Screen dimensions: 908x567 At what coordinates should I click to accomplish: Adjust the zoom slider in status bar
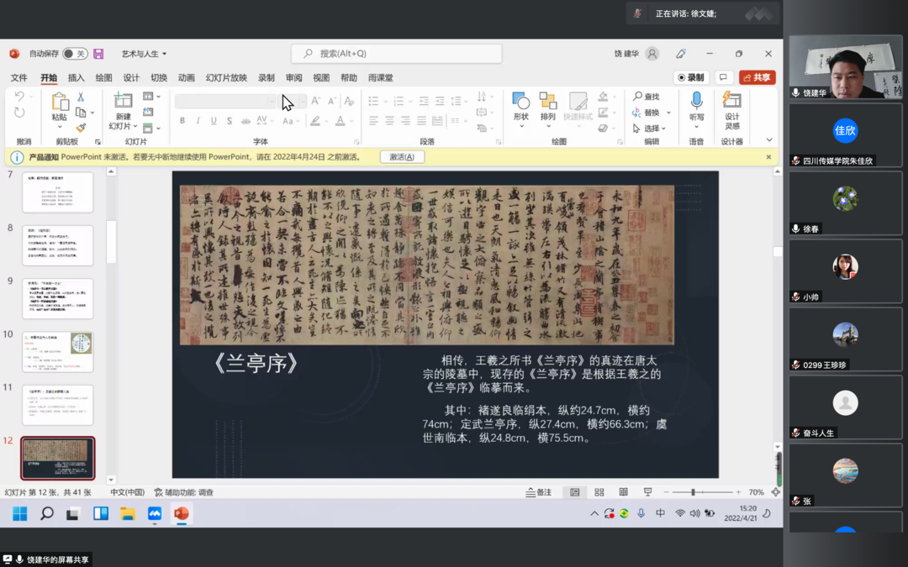click(x=693, y=492)
